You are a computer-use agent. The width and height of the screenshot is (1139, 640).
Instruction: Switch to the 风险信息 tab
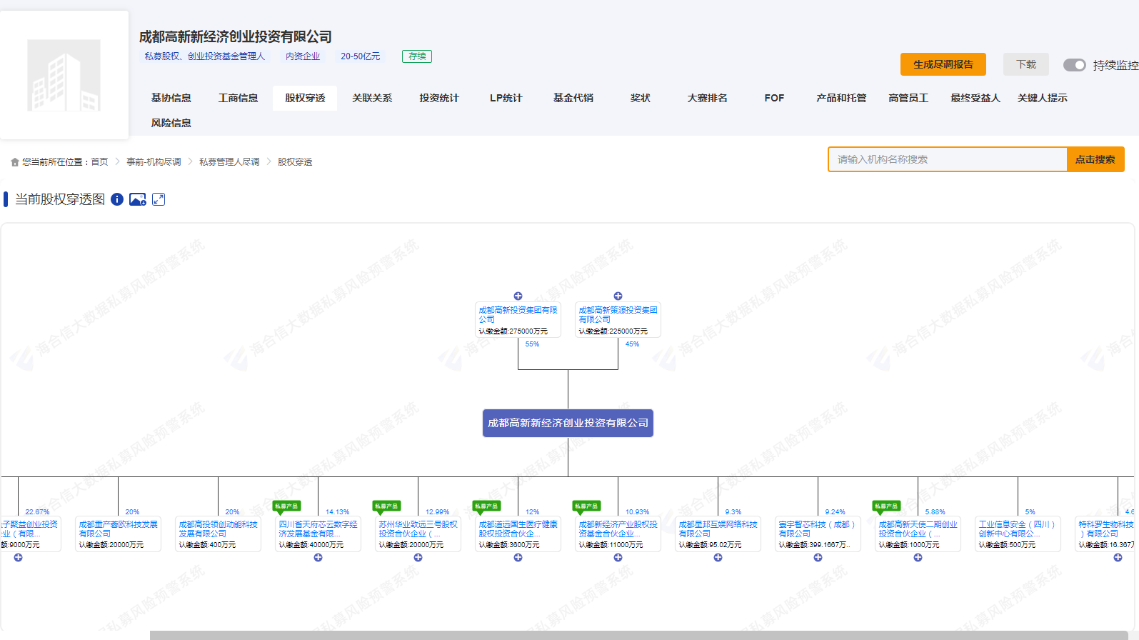[x=171, y=123]
